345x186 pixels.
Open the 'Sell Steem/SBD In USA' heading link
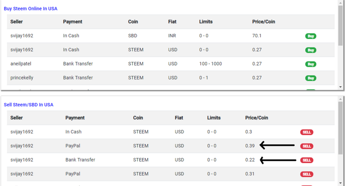click(28, 105)
